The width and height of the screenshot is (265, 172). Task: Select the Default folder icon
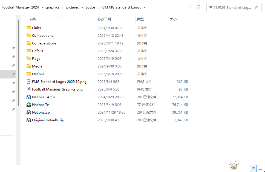point(29,51)
